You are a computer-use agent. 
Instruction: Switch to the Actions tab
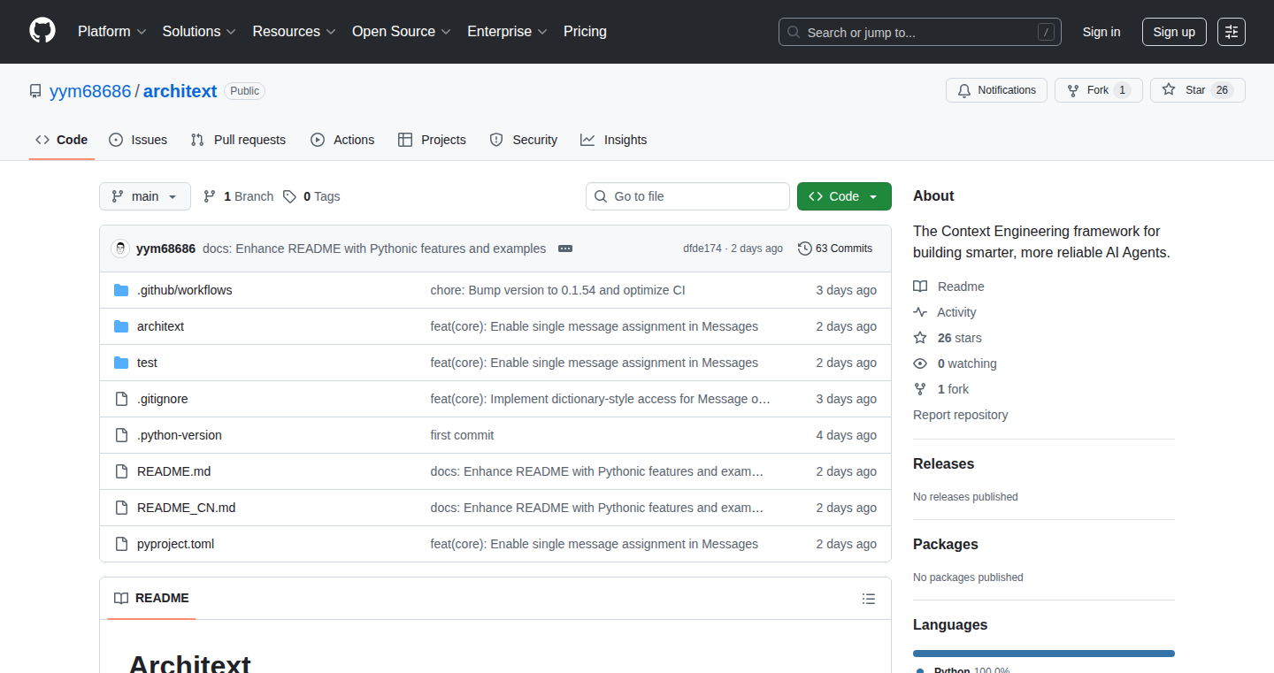pyautogui.click(x=342, y=140)
